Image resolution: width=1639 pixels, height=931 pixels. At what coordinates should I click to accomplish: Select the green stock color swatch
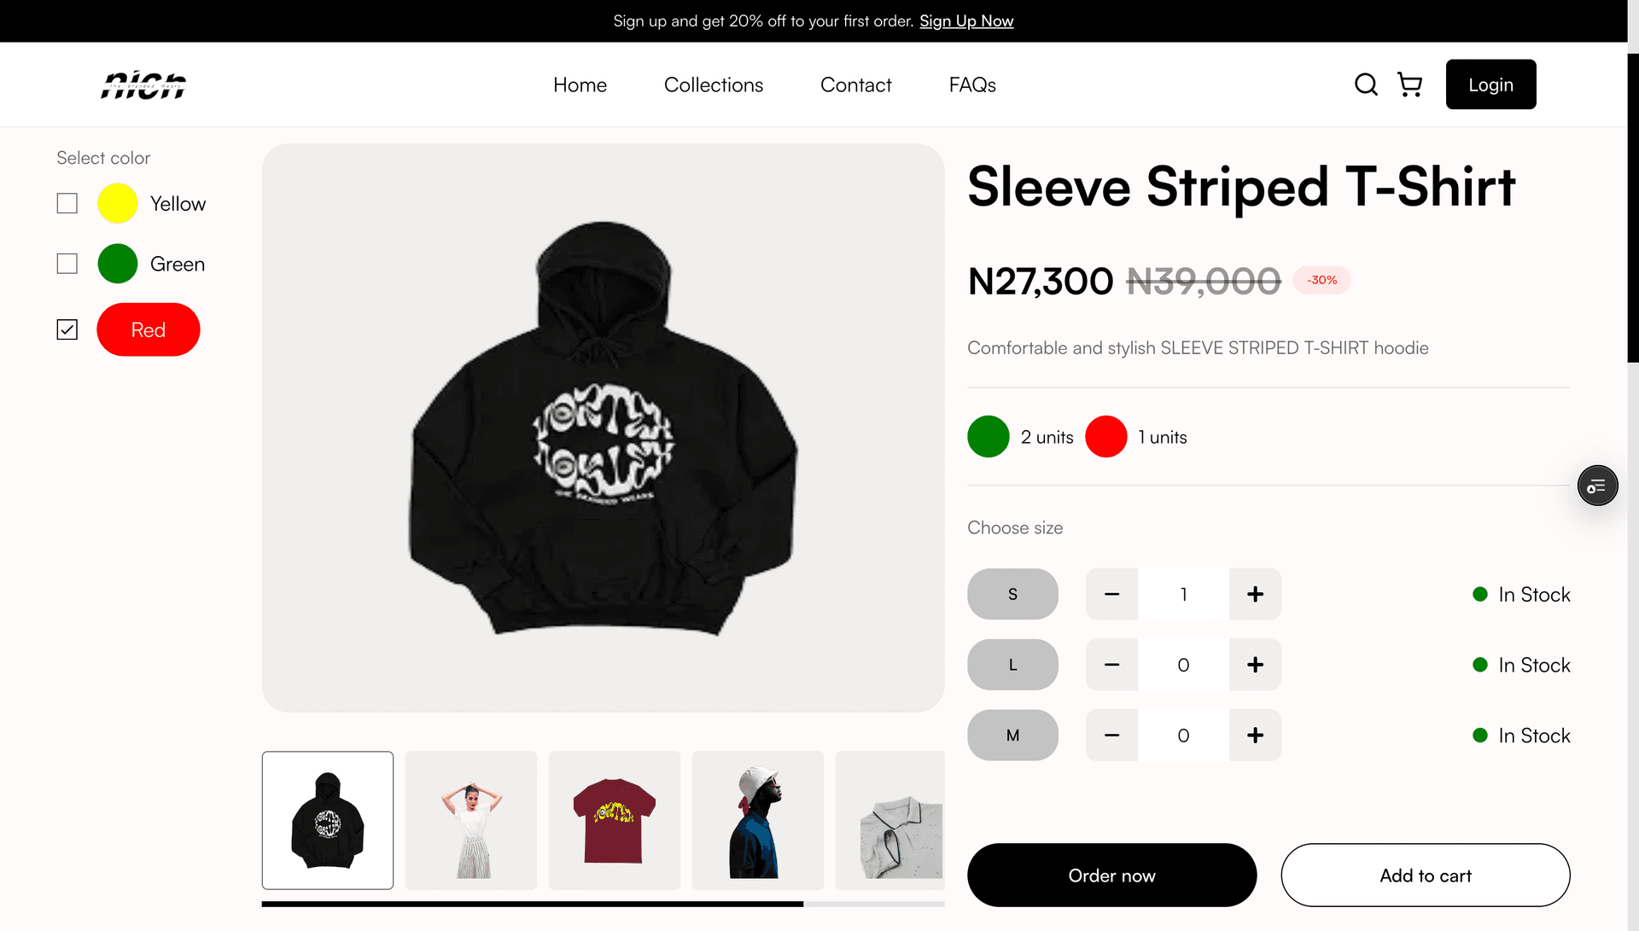[989, 437]
